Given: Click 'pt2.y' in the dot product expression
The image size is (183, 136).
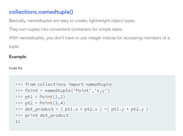Looking at the screenshot, I should 137,109.
